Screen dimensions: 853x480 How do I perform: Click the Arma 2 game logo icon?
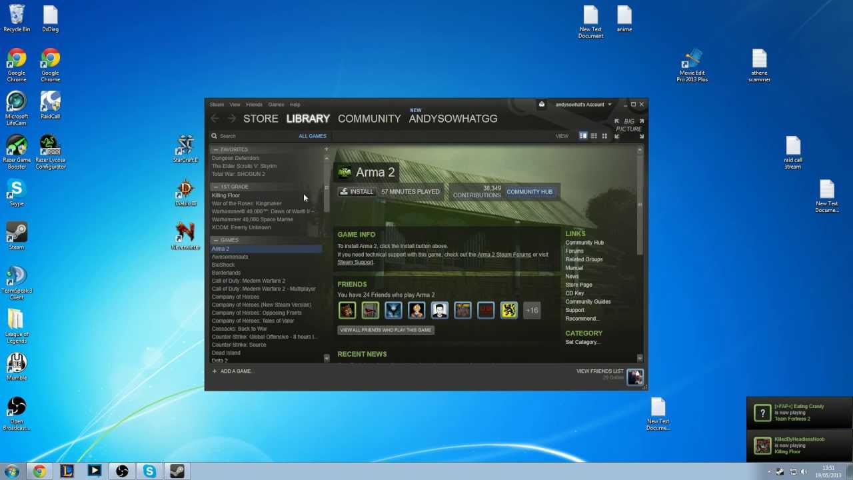345,173
